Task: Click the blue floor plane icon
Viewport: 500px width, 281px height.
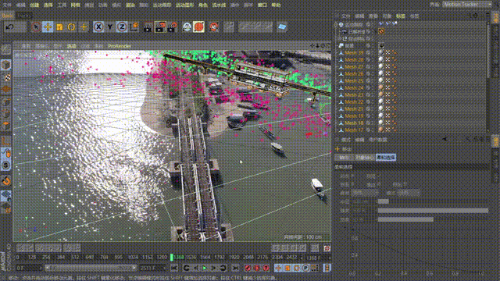Action: point(282,27)
